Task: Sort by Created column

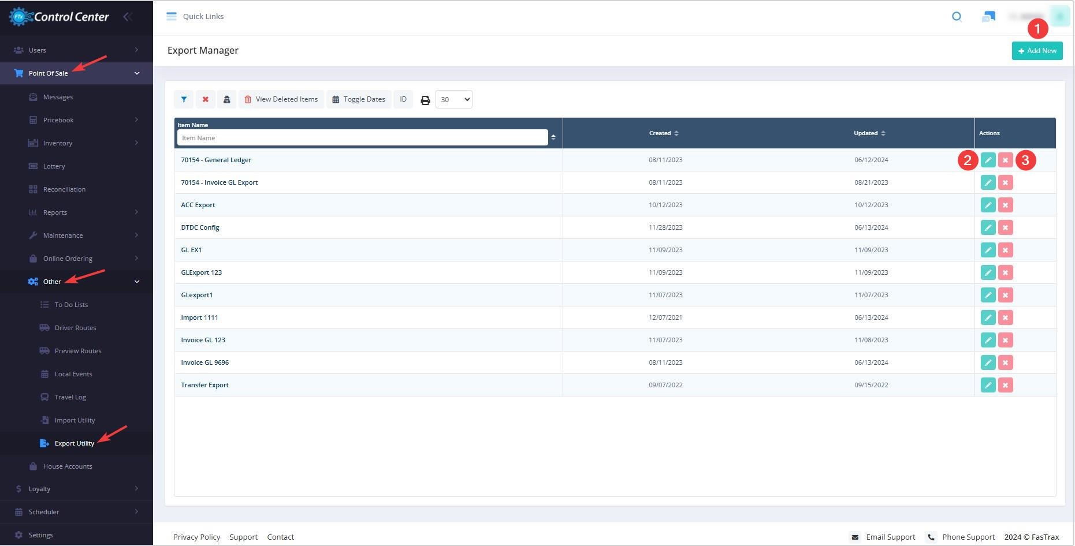Action: click(664, 133)
